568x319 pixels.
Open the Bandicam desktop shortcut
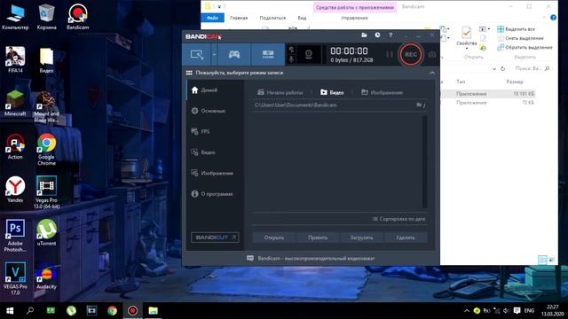77,17
